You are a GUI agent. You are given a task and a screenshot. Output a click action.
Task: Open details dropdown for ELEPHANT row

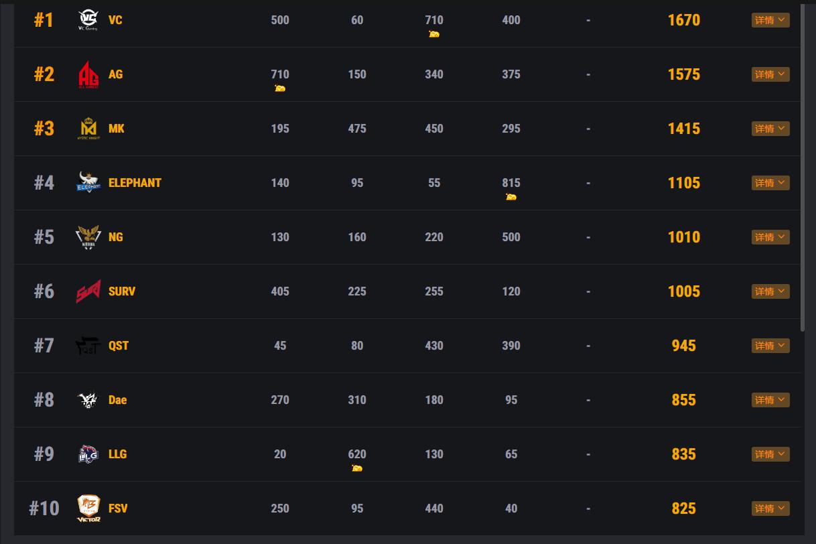tap(770, 183)
